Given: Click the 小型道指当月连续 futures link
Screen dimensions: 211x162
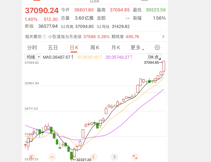Looking at the screenshot, I should 65,37.
